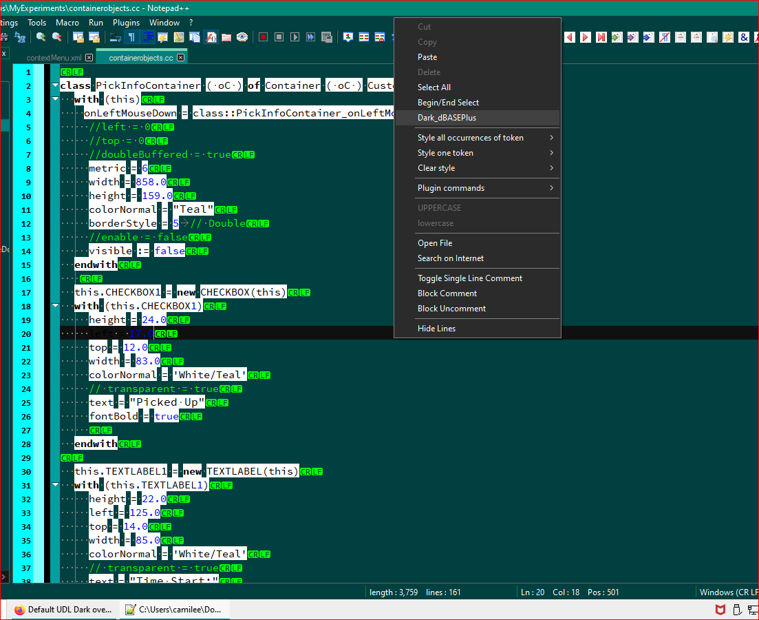Image resolution: width=759 pixels, height=620 pixels.
Task: Click the Stop Recording macro button
Action: pos(279,37)
